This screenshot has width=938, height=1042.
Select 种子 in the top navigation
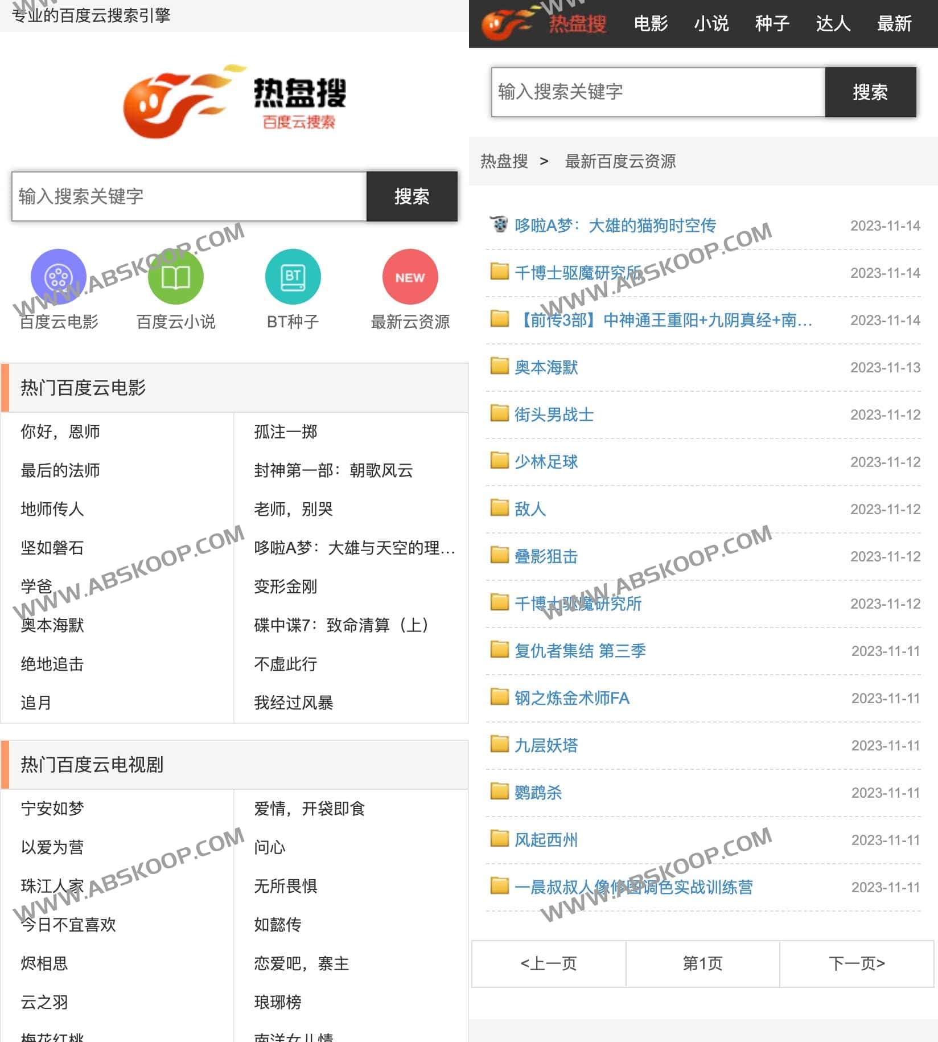(x=772, y=24)
